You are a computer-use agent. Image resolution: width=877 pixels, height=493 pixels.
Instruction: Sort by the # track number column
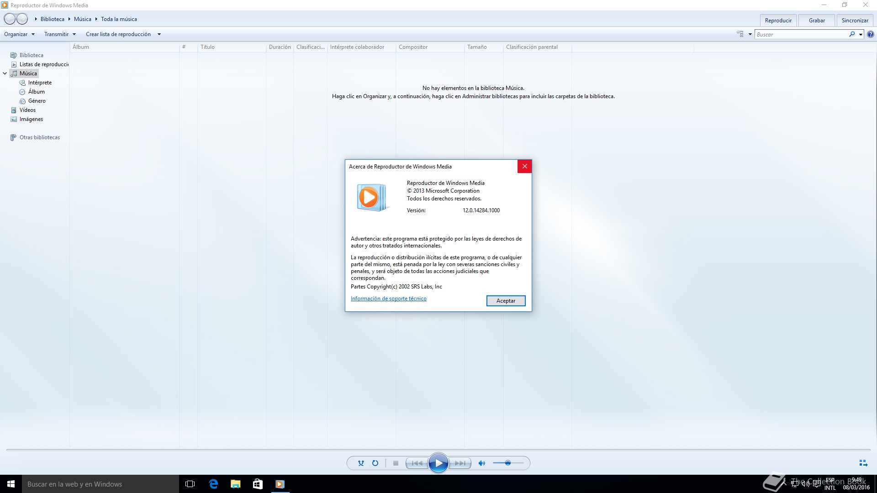188,47
